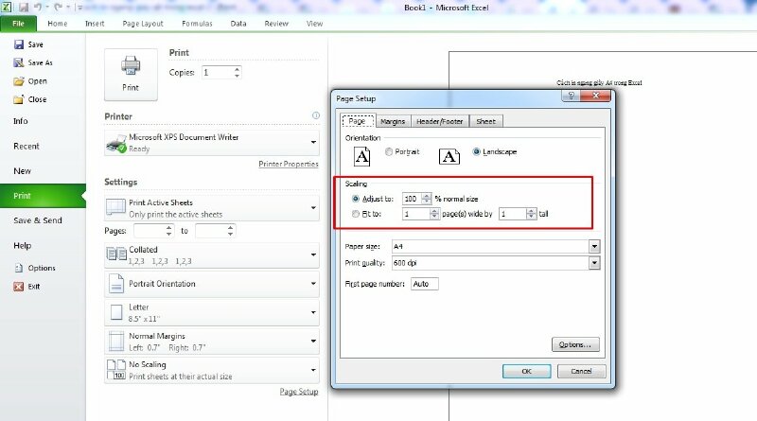Open the Home ribbon tab
This screenshot has height=421, width=757.
point(58,24)
